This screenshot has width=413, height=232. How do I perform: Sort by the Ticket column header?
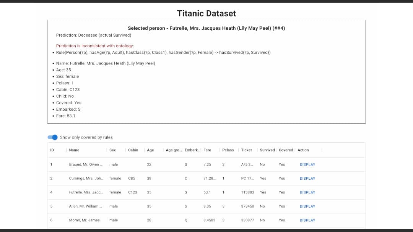pos(247,150)
